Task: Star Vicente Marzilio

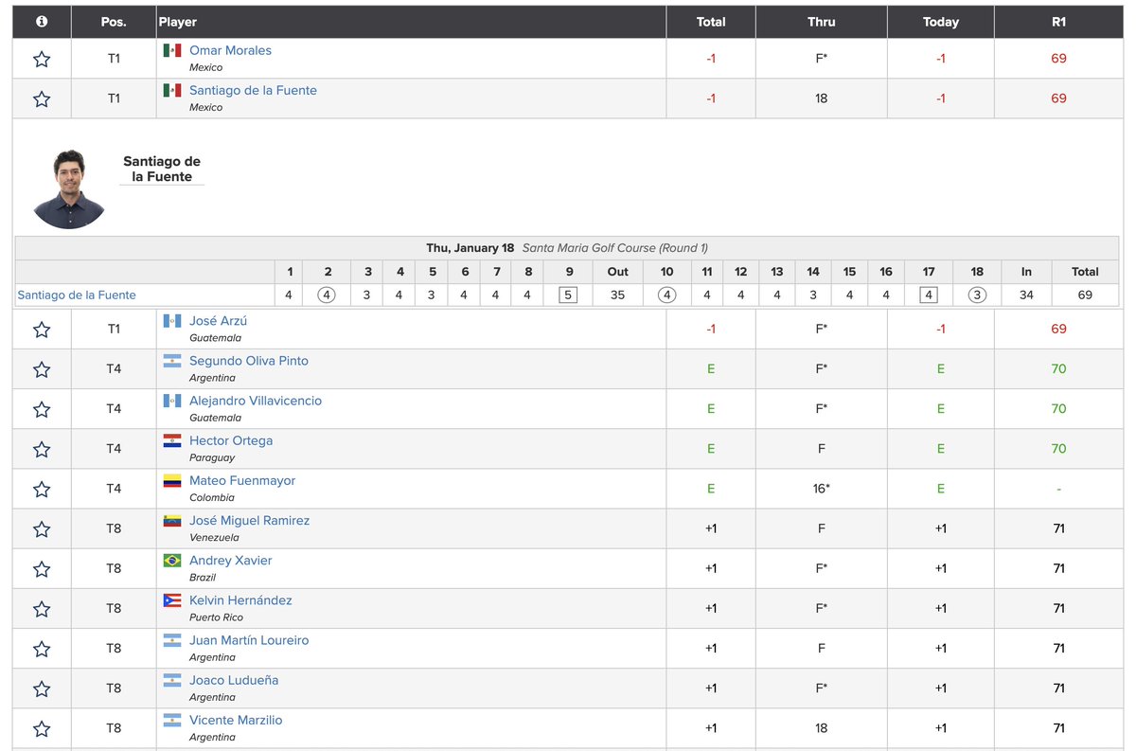Action: 42,728
